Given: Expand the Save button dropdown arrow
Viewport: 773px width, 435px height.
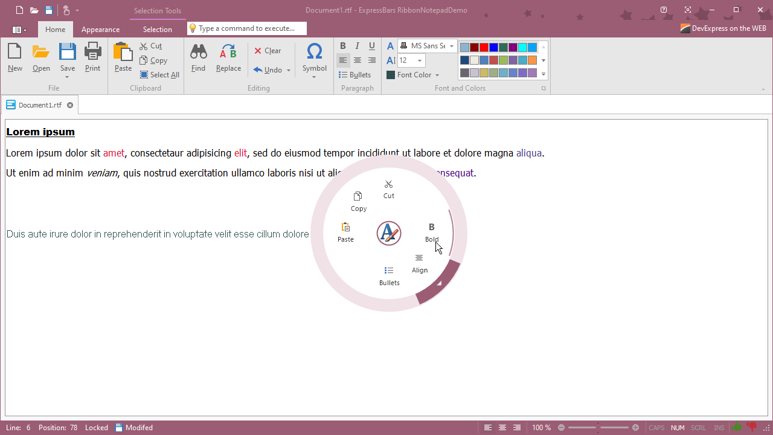Looking at the screenshot, I should click(x=67, y=77).
